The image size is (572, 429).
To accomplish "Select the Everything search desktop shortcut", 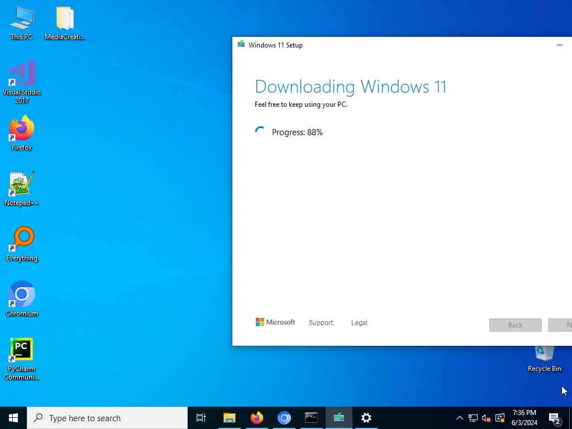I will 22,244.
